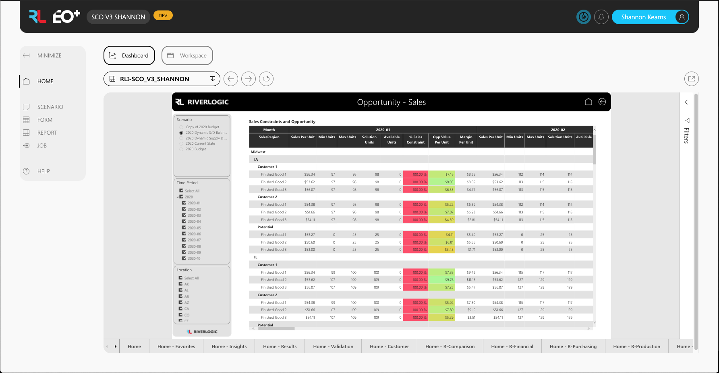This screenshot has width=719, height=373.
Task: Open the Home - R-Financial tab
Action: point(512,346)
